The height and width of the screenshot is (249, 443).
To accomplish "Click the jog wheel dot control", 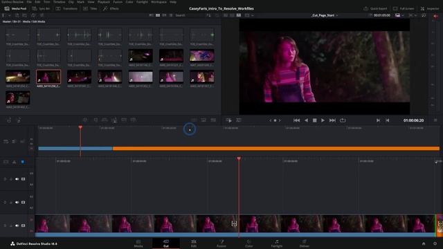I will pyautogui.click(x=275, y=120).
